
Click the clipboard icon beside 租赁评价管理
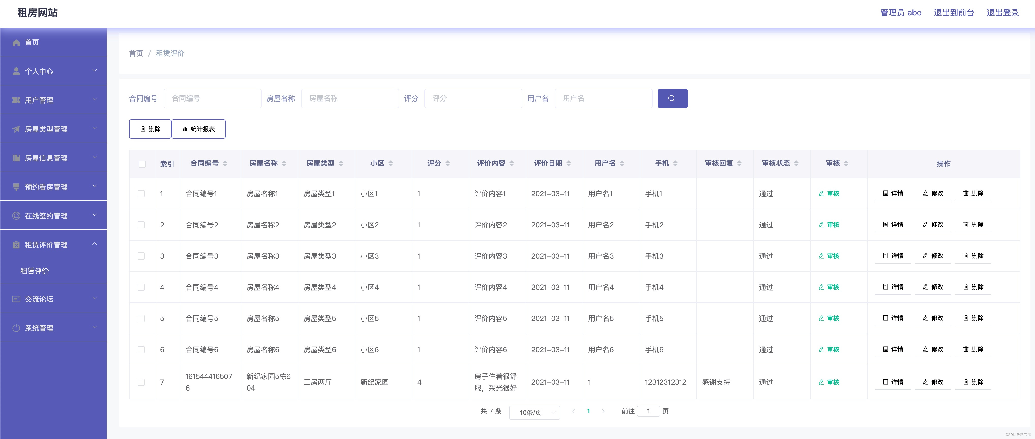16,244
